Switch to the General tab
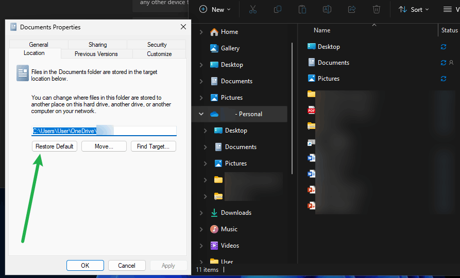Viewport: 460px width, 278px height. pos(39,45)
